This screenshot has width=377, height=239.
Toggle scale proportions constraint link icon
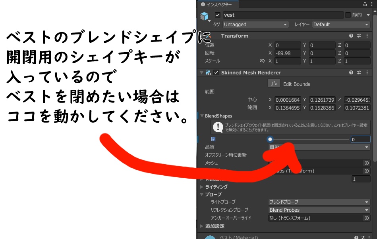(x=262, y=61)
